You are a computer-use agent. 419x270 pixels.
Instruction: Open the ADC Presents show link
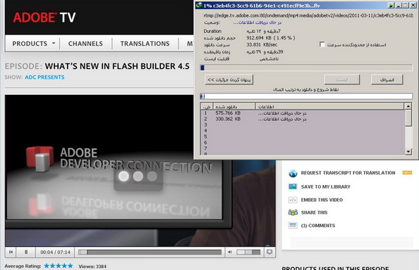coord(44,77)
